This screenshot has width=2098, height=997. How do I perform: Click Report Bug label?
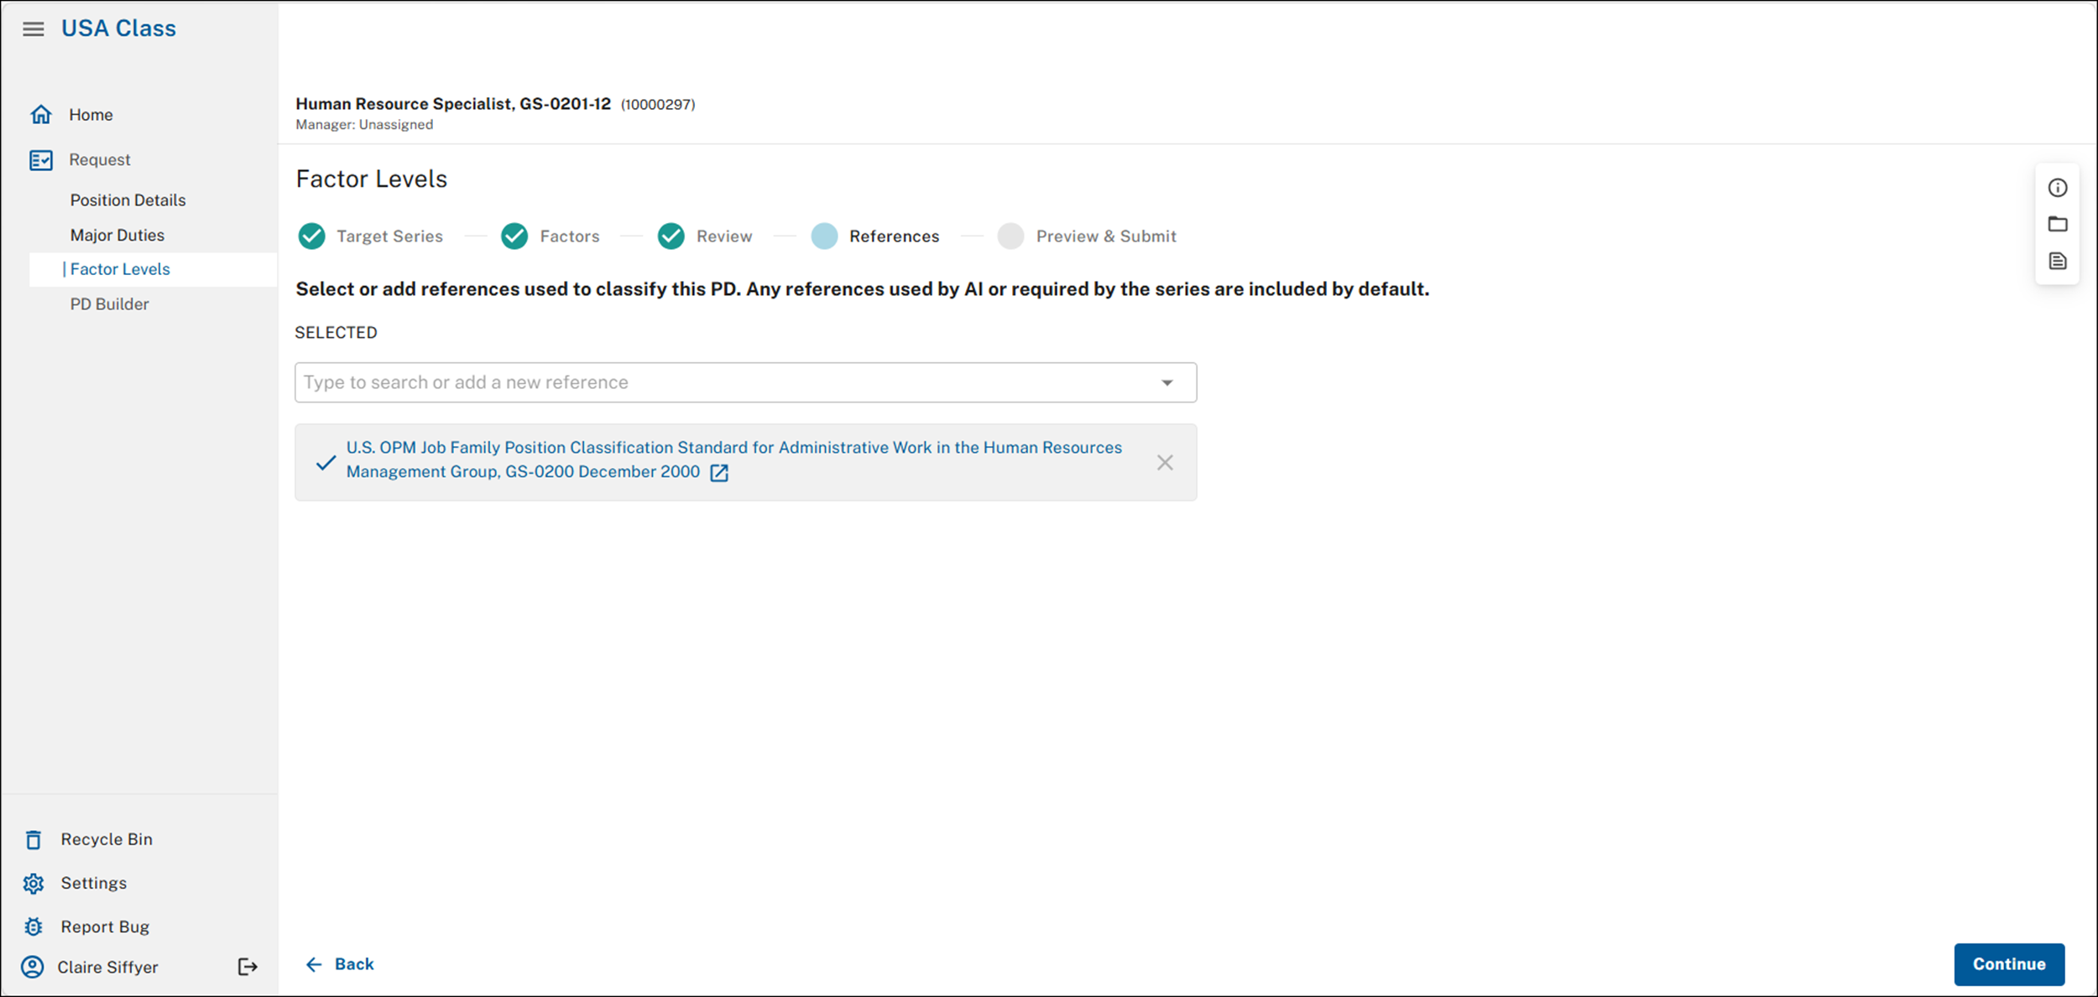(105, 927)
